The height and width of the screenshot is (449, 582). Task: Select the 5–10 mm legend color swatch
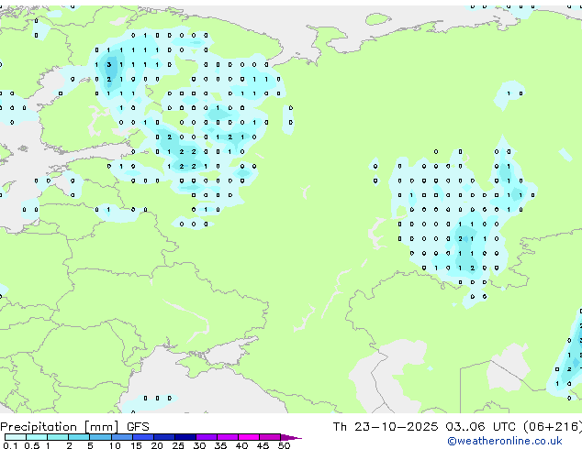100,437
